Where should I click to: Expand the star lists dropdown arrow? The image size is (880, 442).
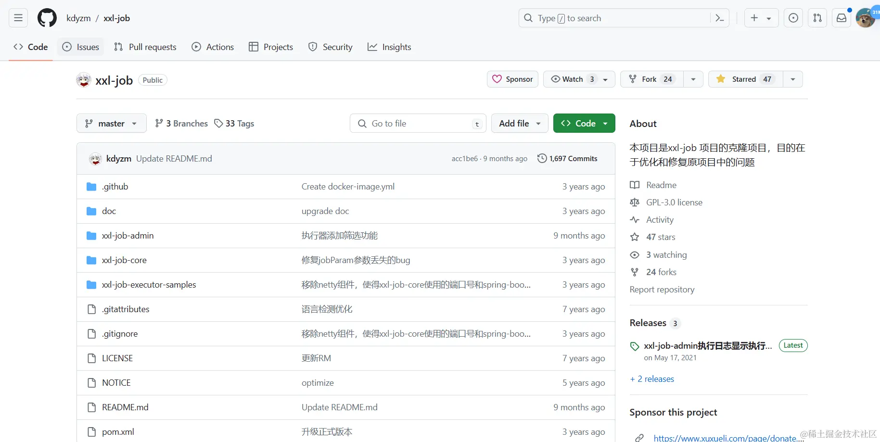[793, 79]
